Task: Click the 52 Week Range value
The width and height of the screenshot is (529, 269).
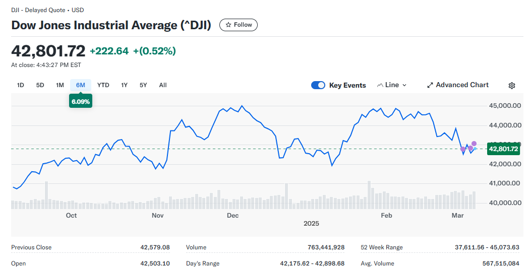Action: coord(487,247)
